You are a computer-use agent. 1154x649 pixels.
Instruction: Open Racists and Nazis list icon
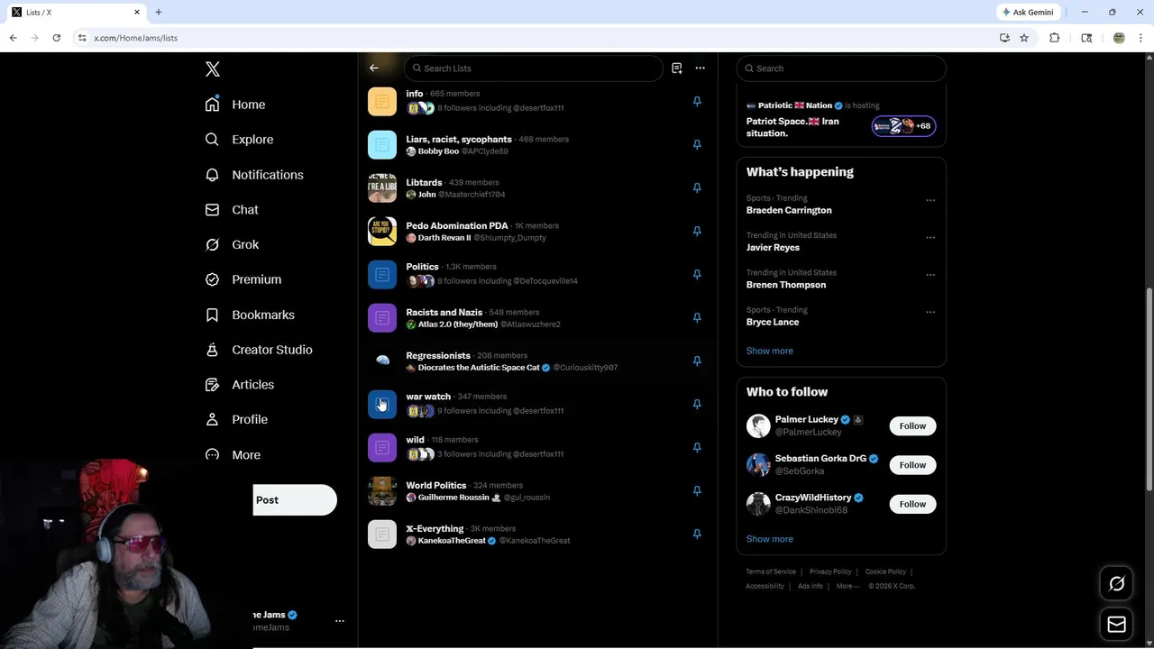(382, 317)
